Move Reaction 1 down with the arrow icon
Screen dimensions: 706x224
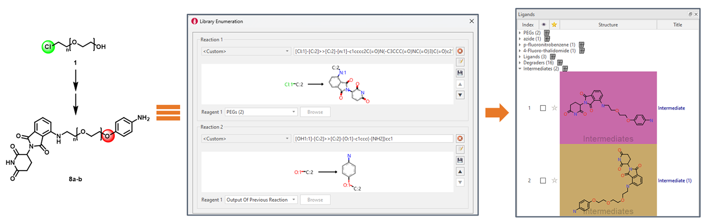pos(460,95)
